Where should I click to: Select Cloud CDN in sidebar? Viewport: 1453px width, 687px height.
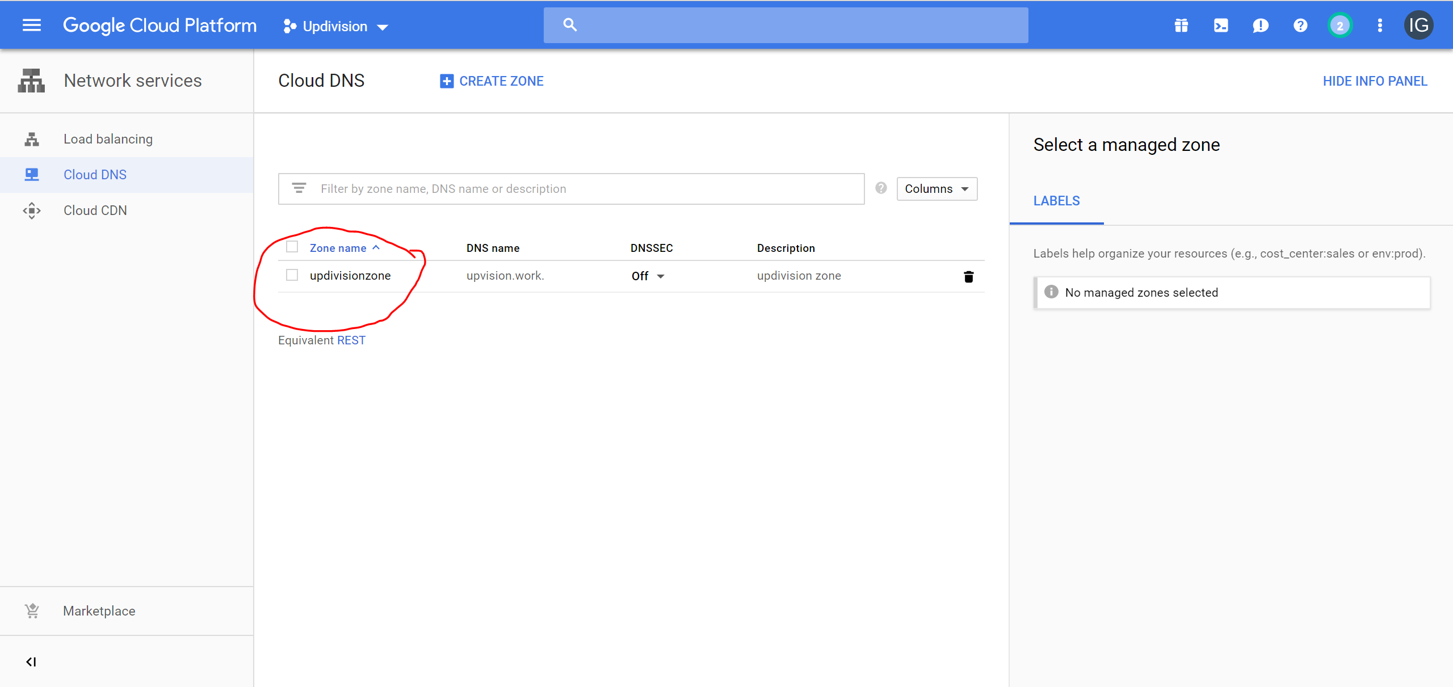tap(127, 210)
